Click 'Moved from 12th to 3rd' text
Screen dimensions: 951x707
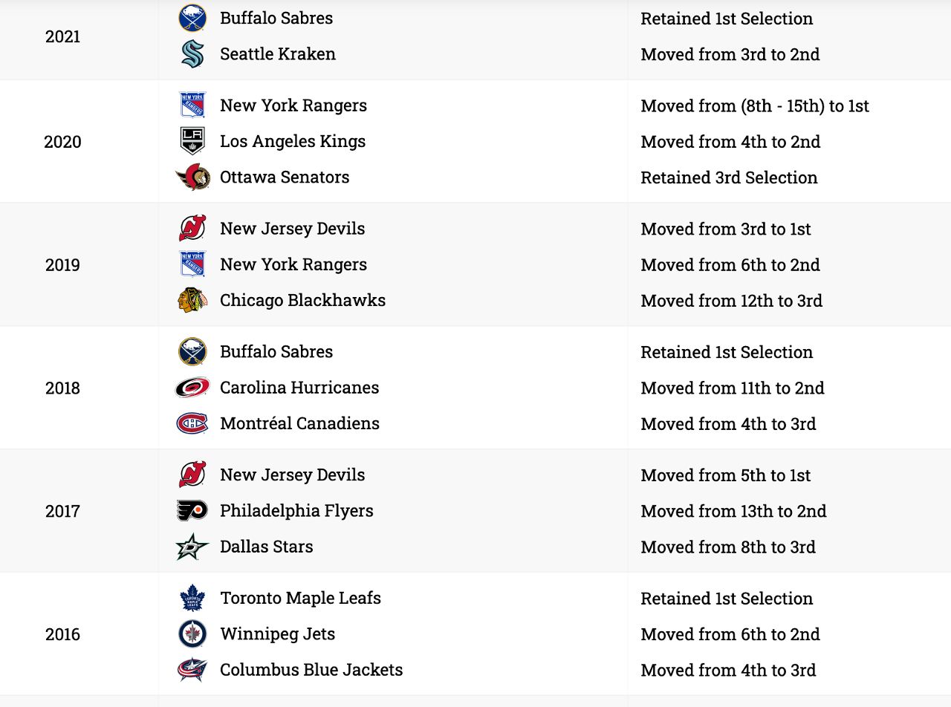coord(731,301)
